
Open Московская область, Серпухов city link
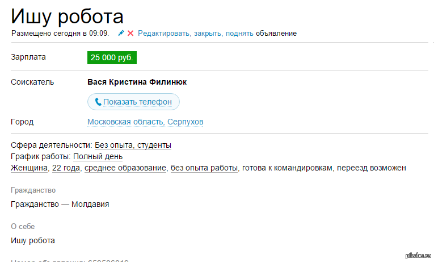click(x=145, y=122)
